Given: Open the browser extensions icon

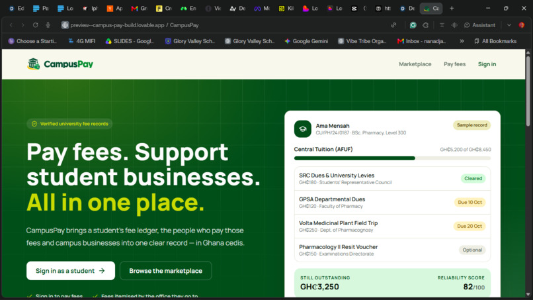Looking at the screenshot, I should (x=426, y=25).
